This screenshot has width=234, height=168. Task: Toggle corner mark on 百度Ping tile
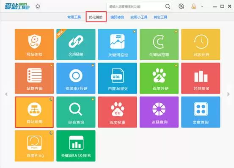(51, 133)
